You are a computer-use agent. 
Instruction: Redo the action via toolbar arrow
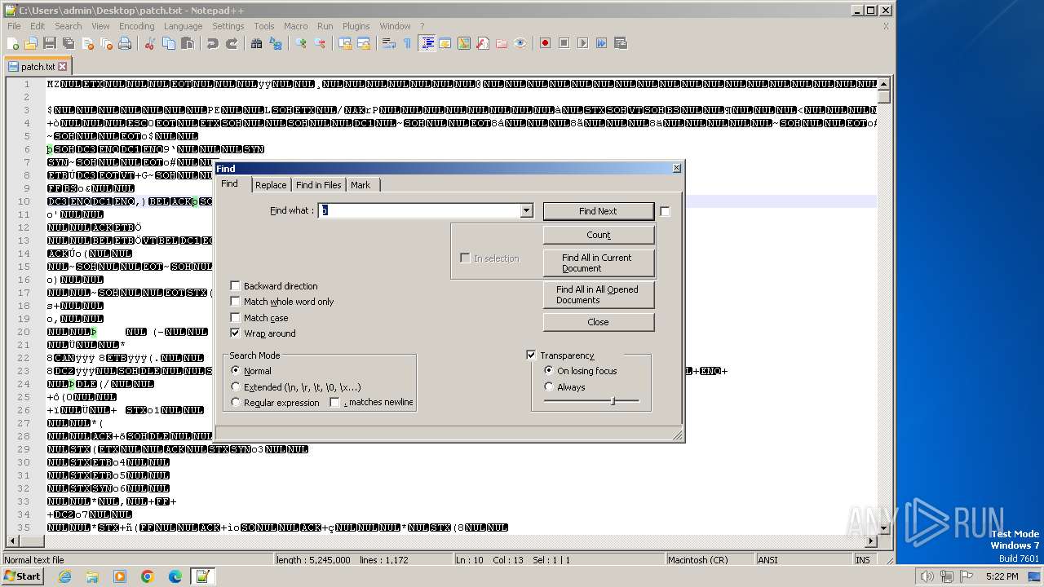[232, 43]
